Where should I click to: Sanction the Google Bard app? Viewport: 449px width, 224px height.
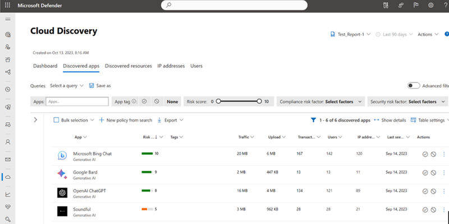[425, 172]
